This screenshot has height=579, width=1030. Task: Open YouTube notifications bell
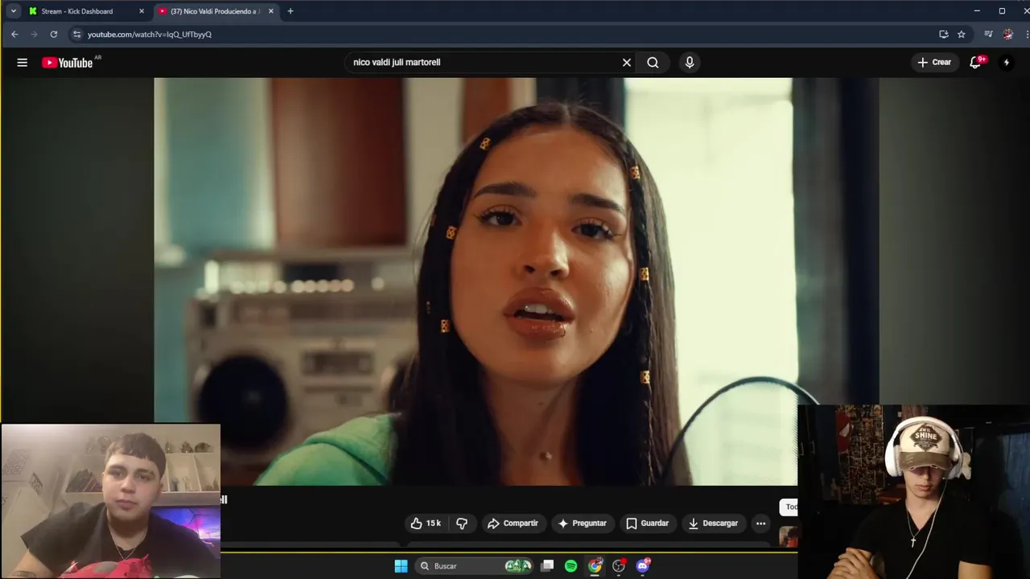pos(975,62)
